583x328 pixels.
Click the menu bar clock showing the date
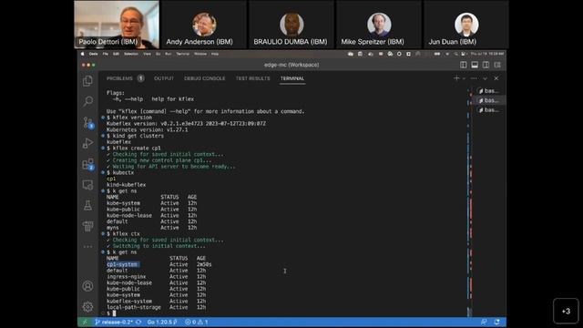point(488,54)
